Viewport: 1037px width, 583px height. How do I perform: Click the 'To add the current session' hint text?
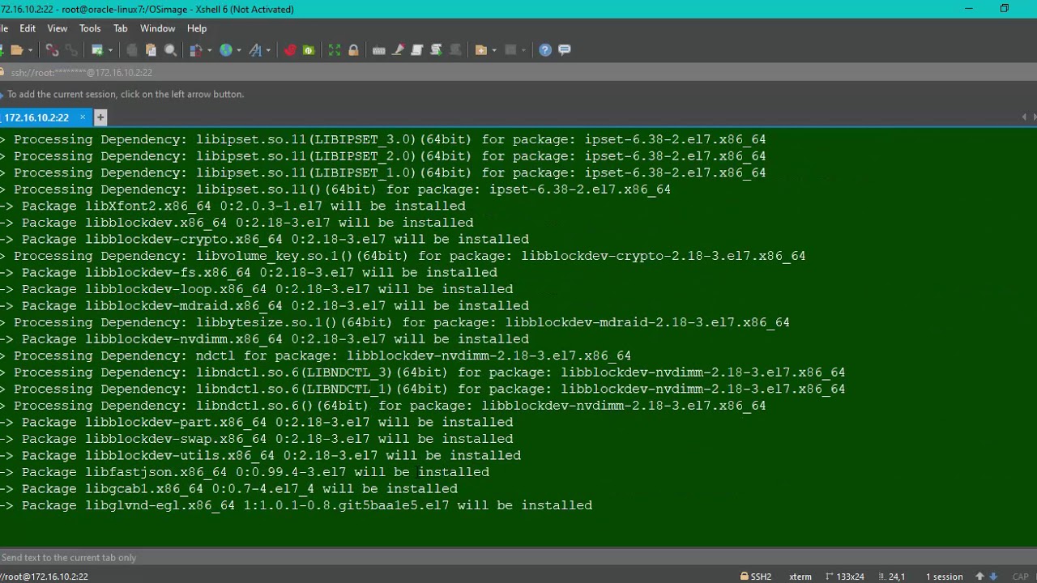[126, 94]
